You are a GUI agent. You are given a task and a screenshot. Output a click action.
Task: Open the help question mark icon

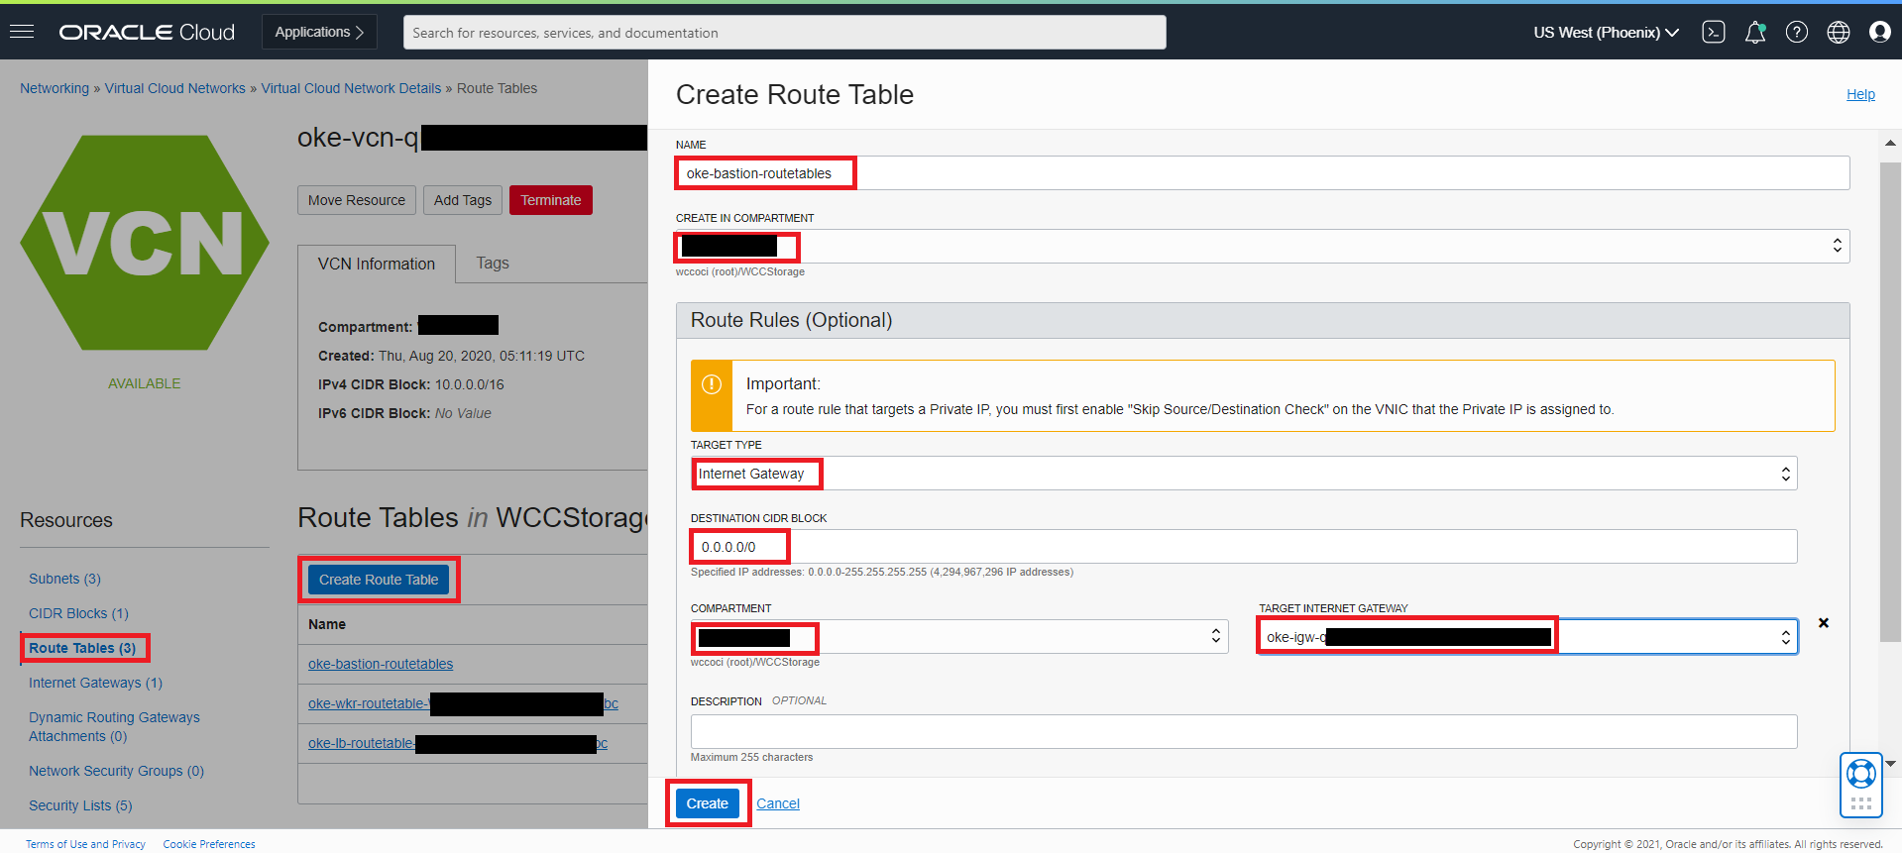pyautogui.click(x=1797, y=32)
